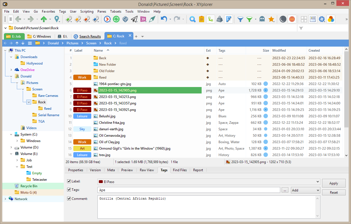The image size is (351, 224).
Task: Toggle dark mode crescent moon icon
Action: click(x=283, y=19)
